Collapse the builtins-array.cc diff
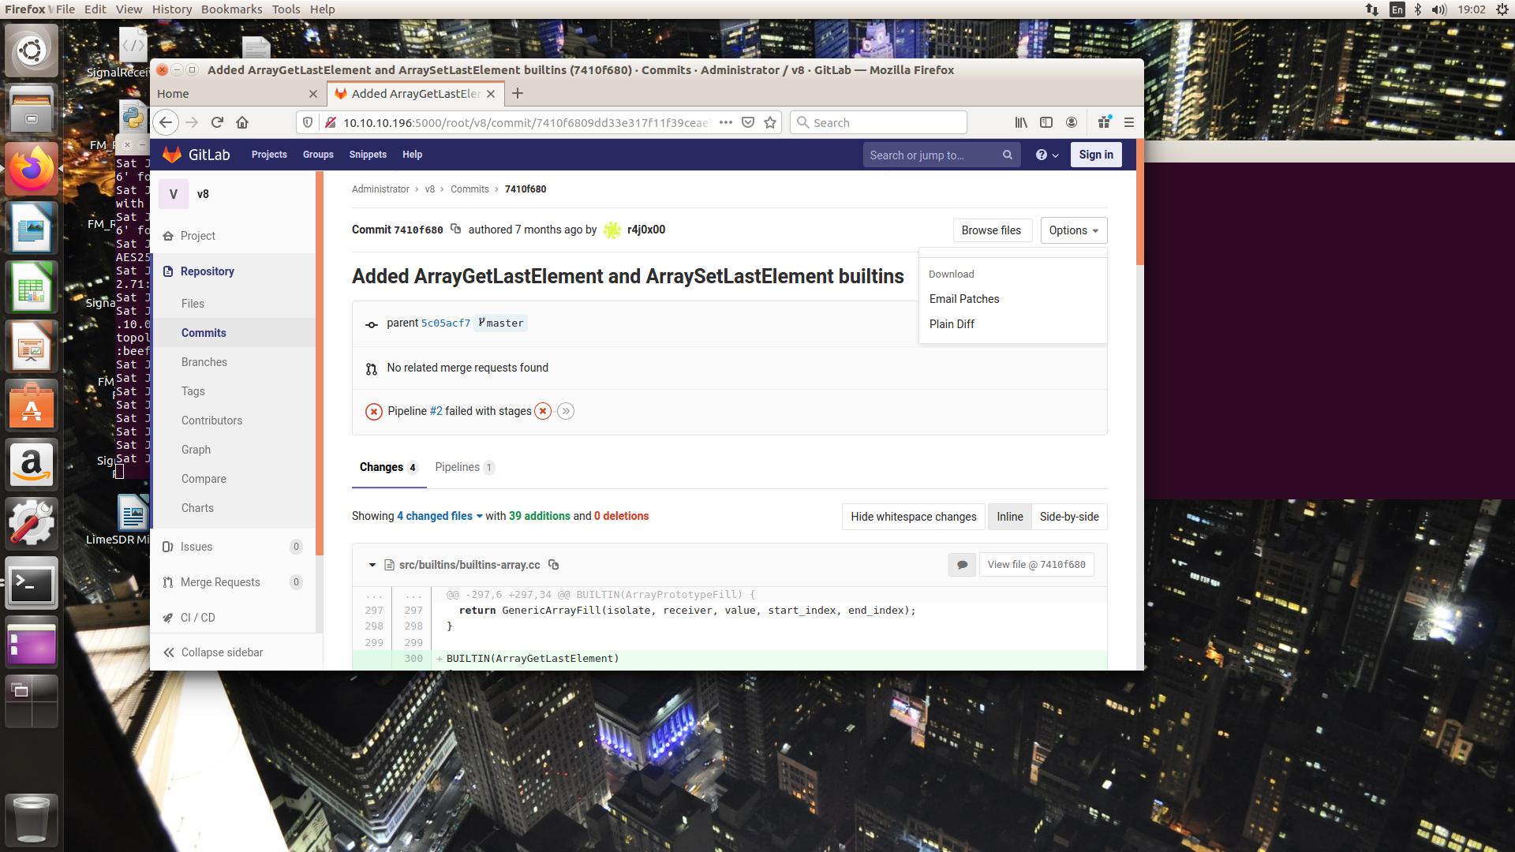Viewport: 1515px width, 852px height. (x=372, y=565)
